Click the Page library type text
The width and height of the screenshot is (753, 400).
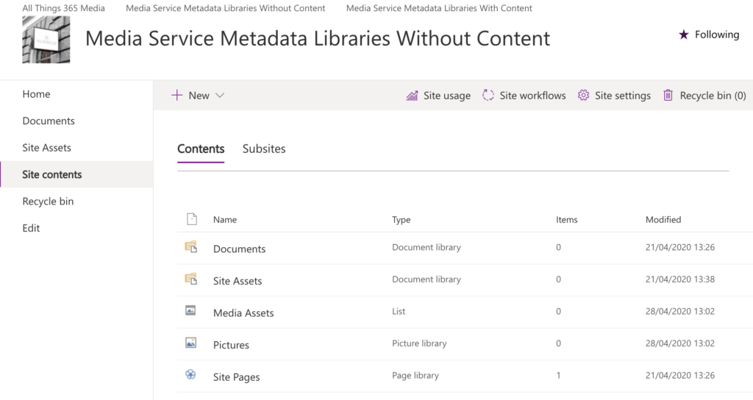click(415, 376)
